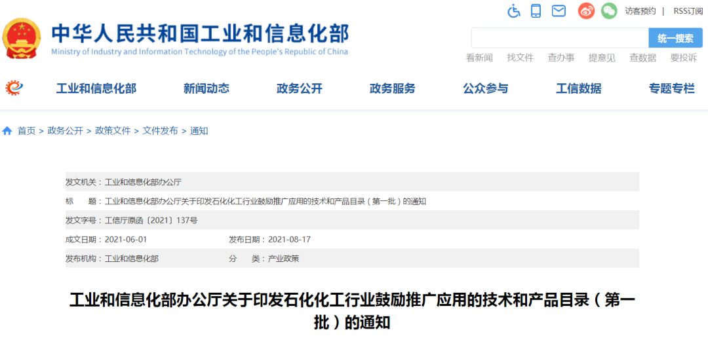Open the 访客预约 link
Viewport: 708px width, 353px height.
(640, 11)
